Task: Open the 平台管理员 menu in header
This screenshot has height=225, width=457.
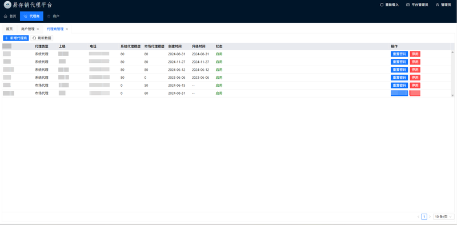Action: click(417, 5)
